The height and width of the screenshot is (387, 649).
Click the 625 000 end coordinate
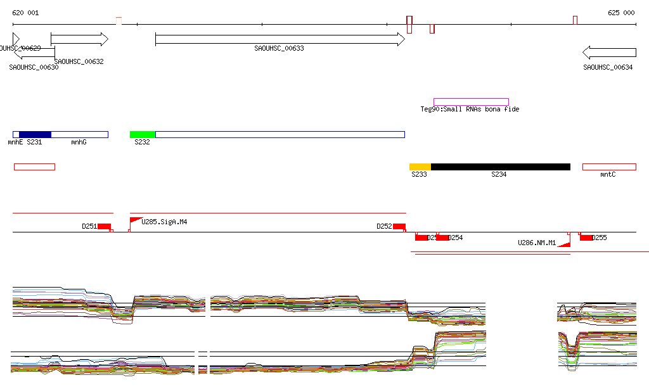point(621,13)
